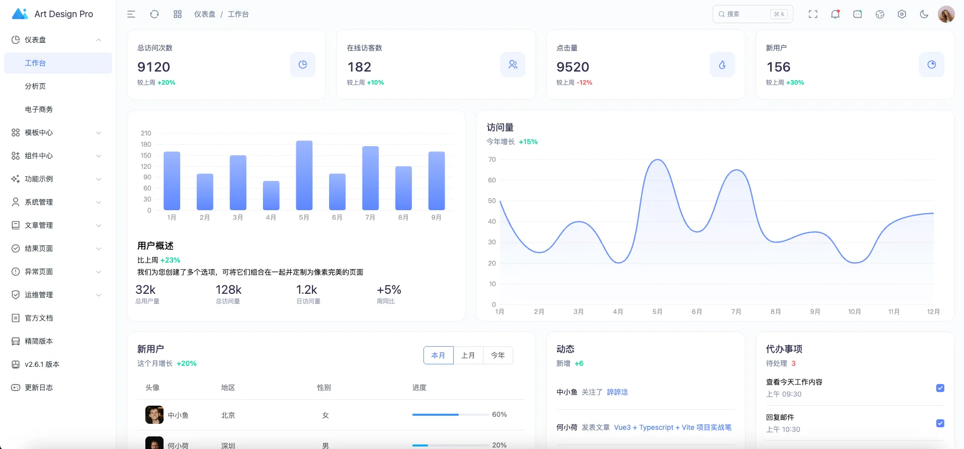Image resolution: width=964 pixels, height=449 pixels.
Task: Click the 在线访客数 card users icon
Action: pos(513,65)
